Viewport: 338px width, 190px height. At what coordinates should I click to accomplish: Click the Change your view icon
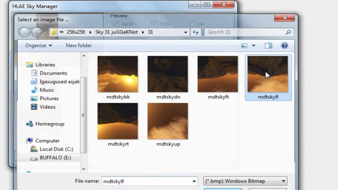(x=244, y=46)
